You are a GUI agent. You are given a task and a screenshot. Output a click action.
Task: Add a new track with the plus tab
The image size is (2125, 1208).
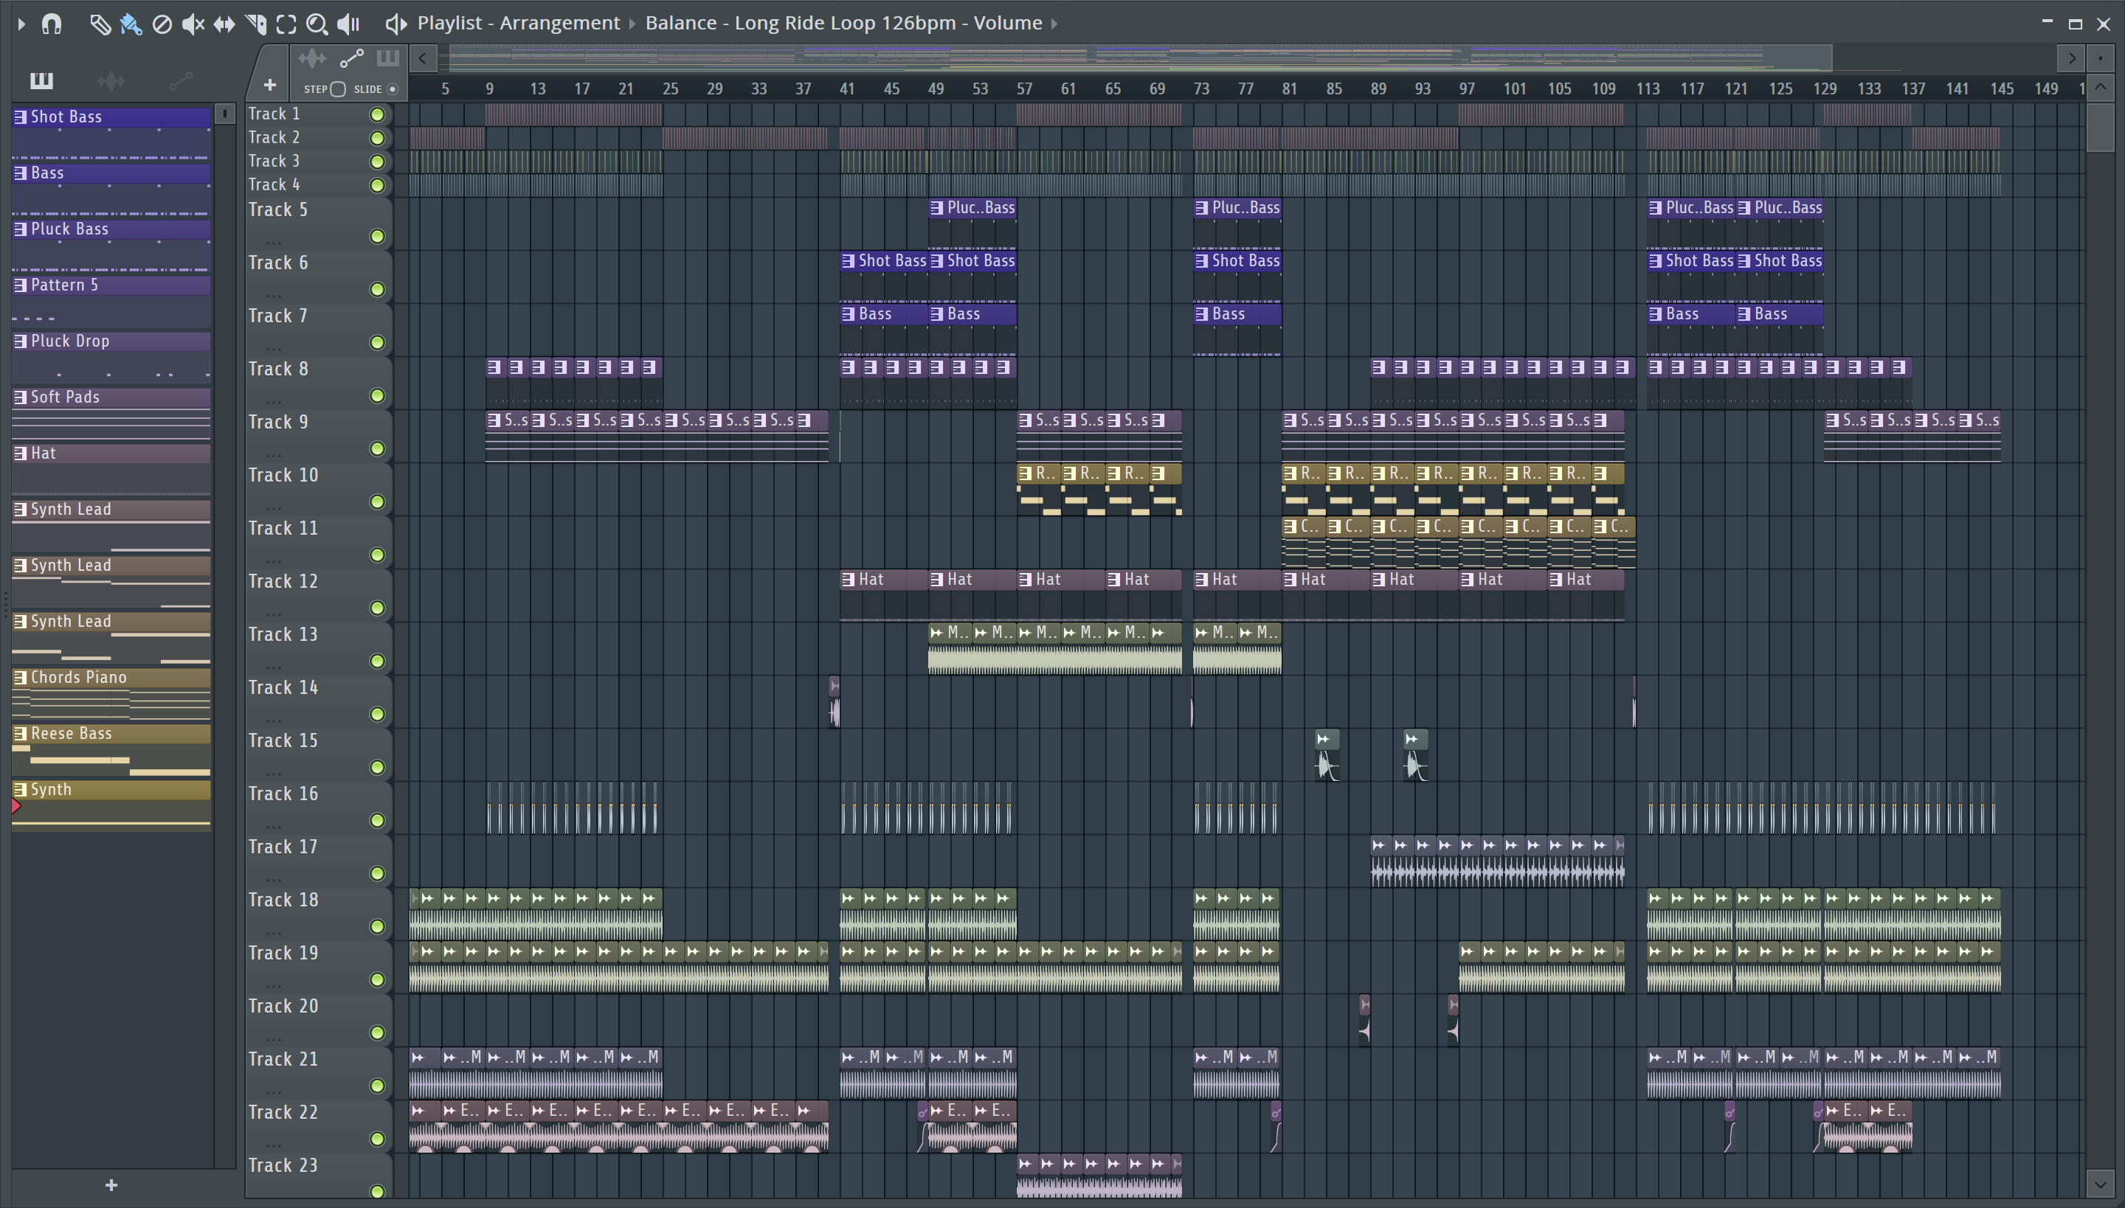[269, 86]
